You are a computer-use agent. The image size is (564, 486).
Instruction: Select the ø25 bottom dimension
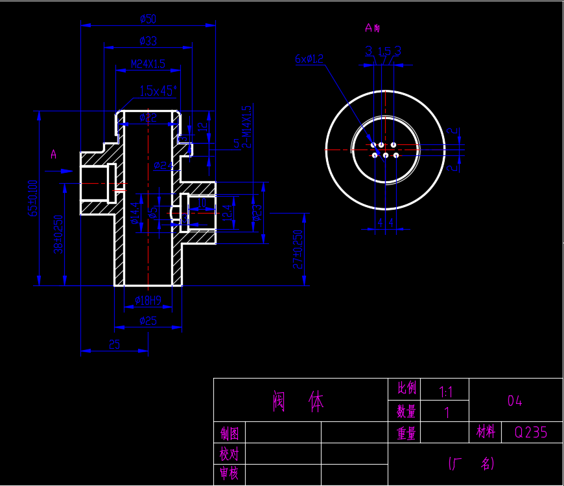tap(148, 321)
